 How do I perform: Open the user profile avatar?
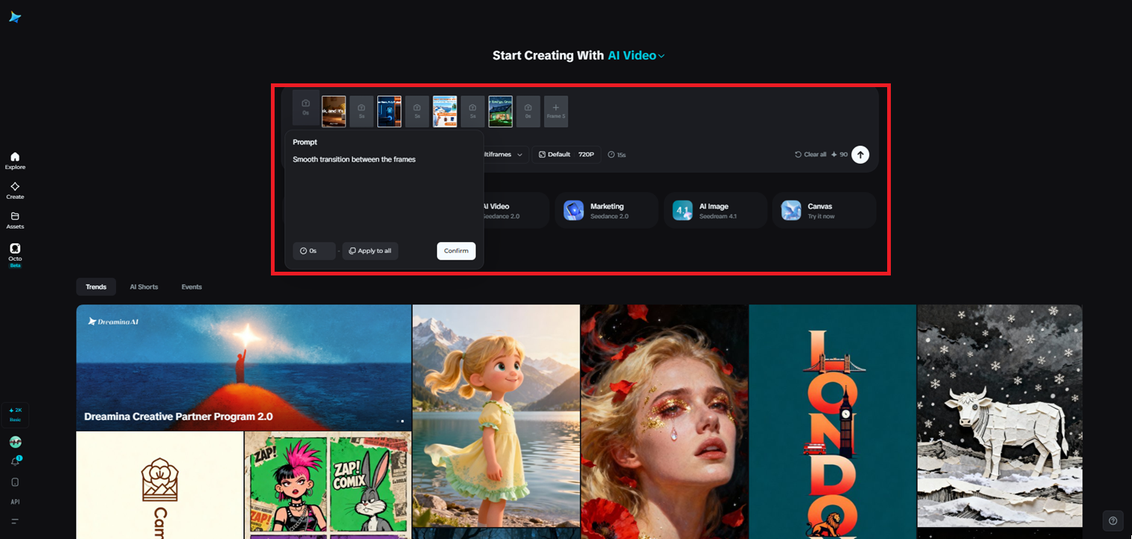15,442
